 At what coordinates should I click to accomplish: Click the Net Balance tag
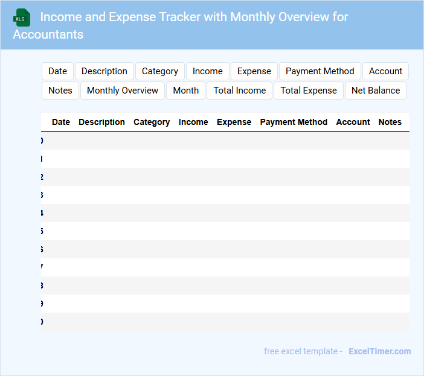(x=375, y=91)
